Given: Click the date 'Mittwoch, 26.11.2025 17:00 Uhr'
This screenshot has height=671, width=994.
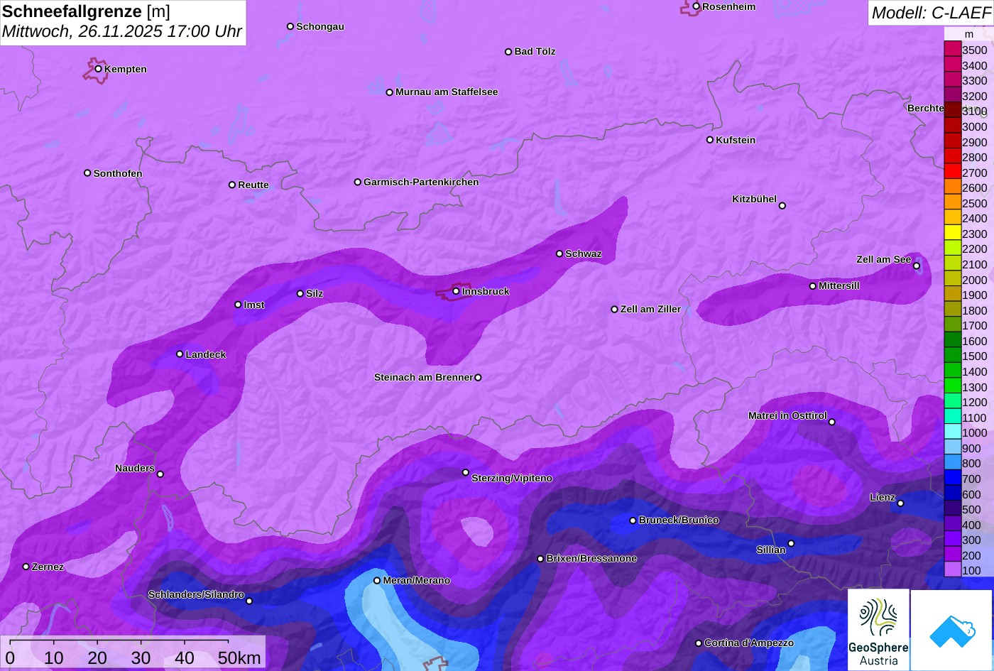Looking at the screenshot, I should 122,32.
